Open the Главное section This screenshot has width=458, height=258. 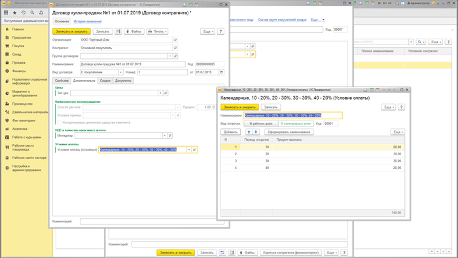coord(18,29)
